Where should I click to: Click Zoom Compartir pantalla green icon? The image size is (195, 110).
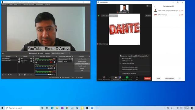tap(127, 77)
